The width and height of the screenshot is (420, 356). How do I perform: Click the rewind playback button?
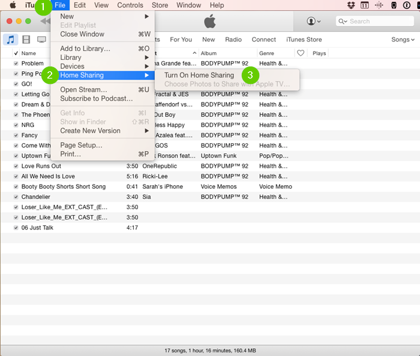coord(45,21)
